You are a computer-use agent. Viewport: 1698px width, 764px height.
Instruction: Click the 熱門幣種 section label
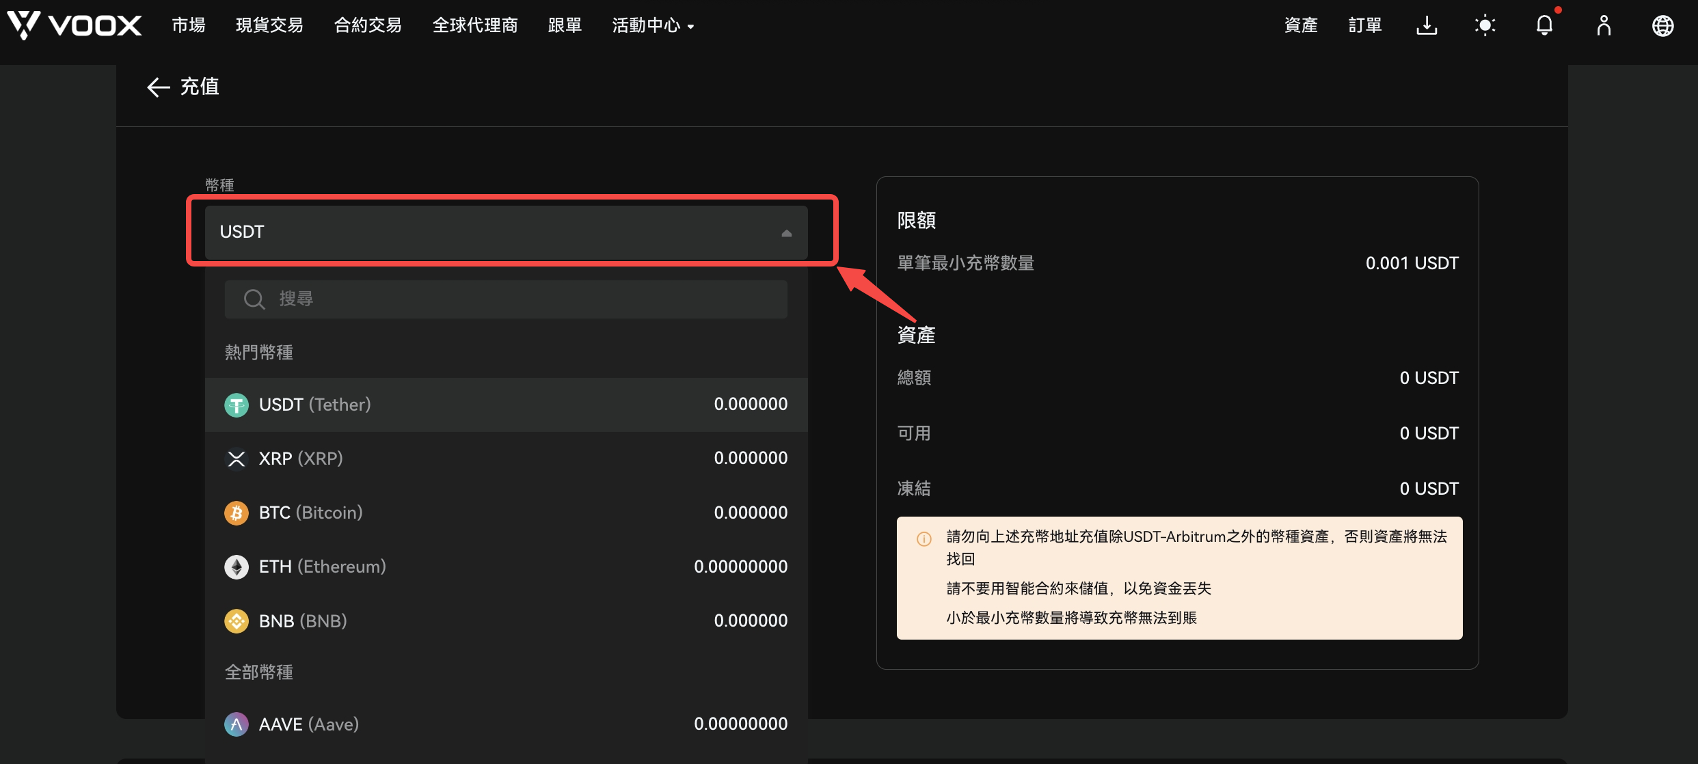tap(259, 353)
